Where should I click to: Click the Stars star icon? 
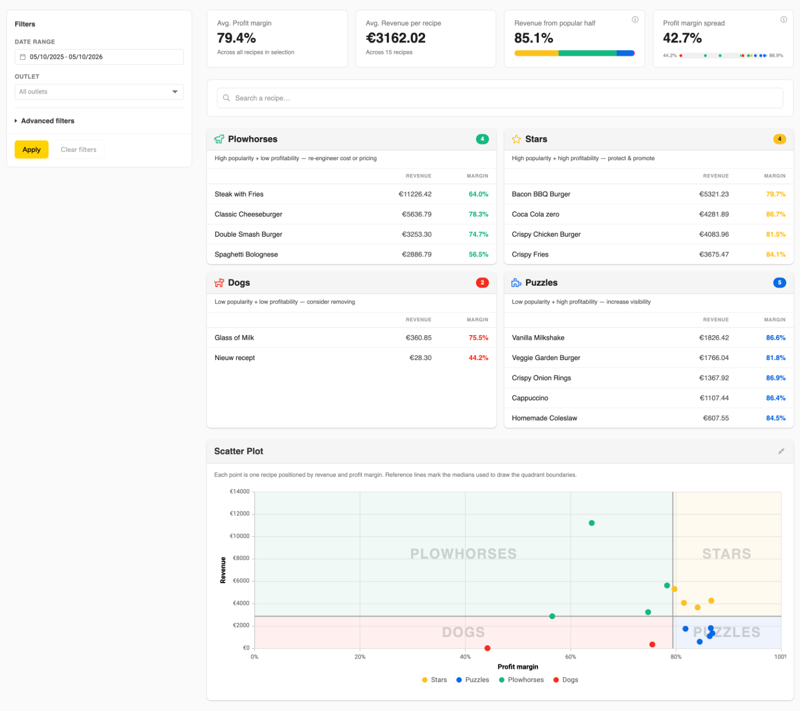(516, 139)
